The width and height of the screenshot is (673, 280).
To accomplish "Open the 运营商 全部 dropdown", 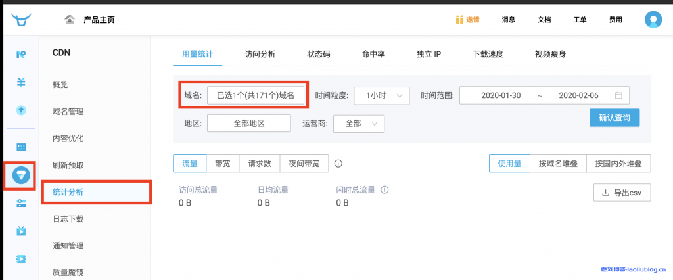I will tap(359, 124).
